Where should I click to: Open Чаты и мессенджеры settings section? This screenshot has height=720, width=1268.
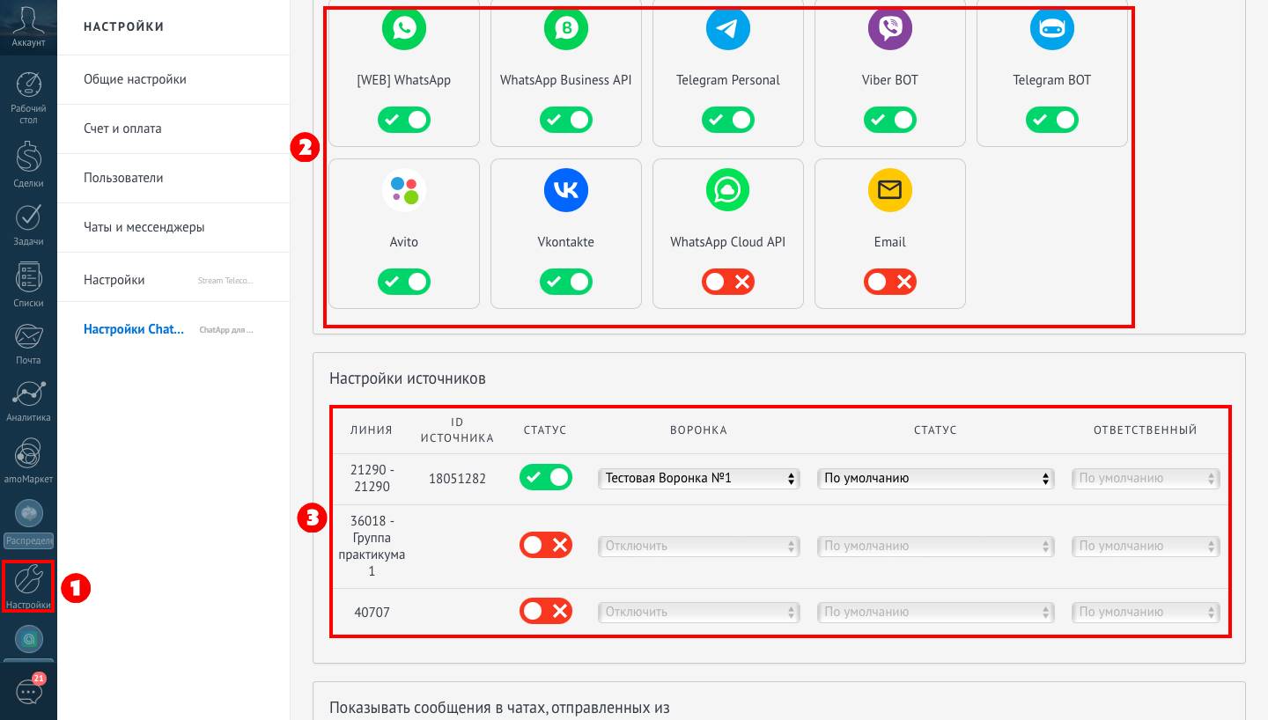pos(144,227)
